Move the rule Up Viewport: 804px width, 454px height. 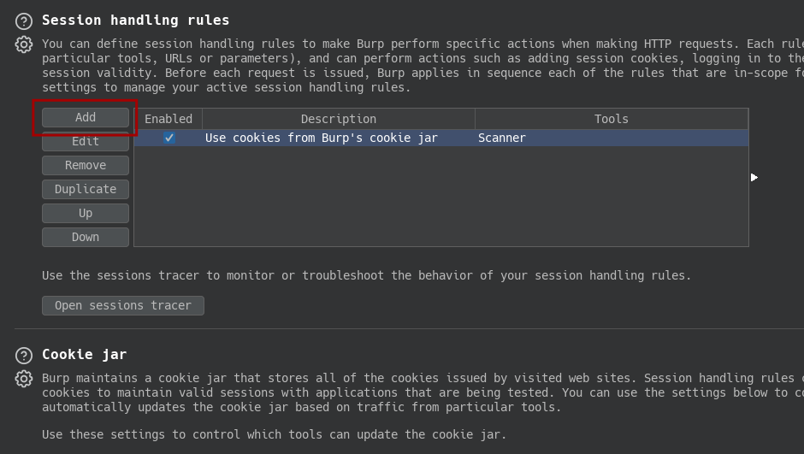tap(86, 213)
